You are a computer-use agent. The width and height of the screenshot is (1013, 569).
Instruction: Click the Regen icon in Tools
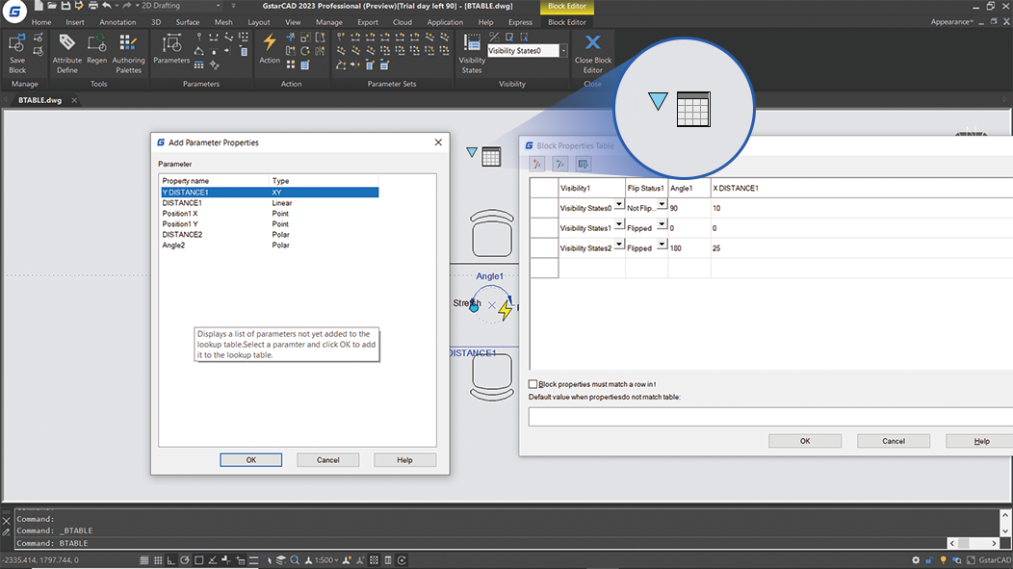pos(96,44)
